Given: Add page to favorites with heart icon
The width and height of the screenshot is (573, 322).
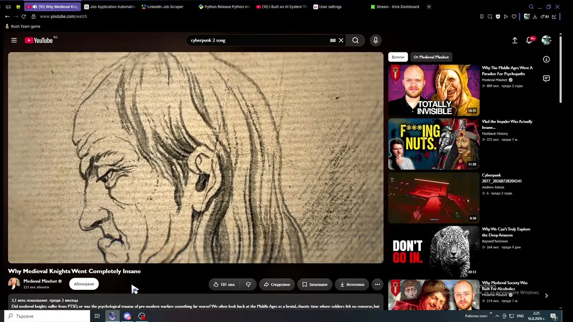Looking at the screenshot, I should [514, 17].
